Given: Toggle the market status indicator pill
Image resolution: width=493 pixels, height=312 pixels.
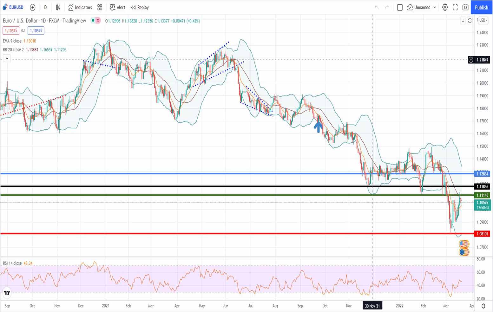Looking at the screenshot, I should (x=95, y=21).
